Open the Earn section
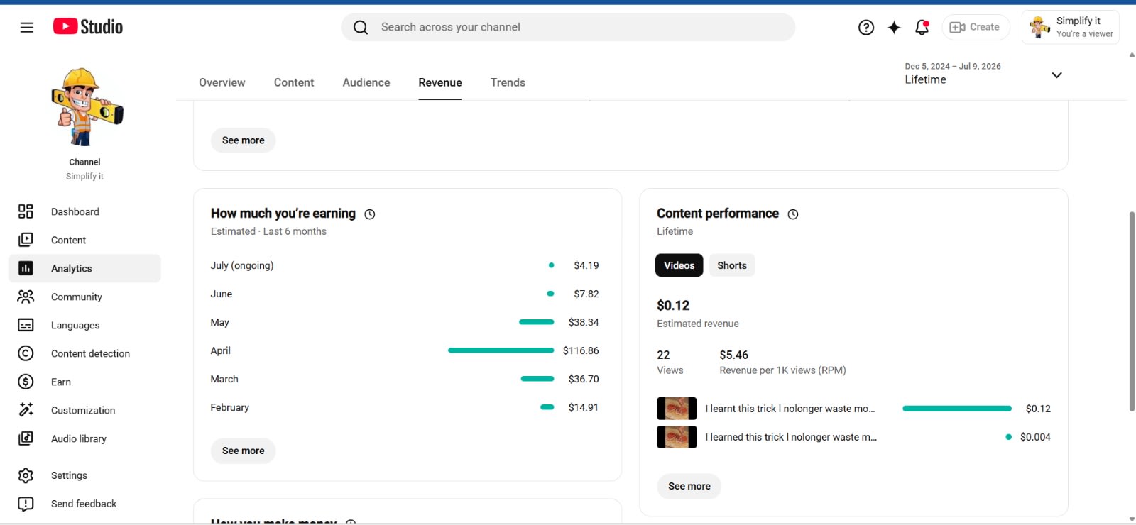The width and height of the screenshot is (1136, 525). tap(84, 382)
